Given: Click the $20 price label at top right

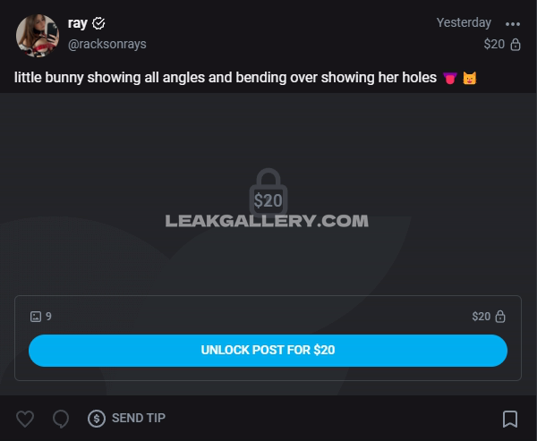Looking at the screenshot, I should (x=494, y=44).
